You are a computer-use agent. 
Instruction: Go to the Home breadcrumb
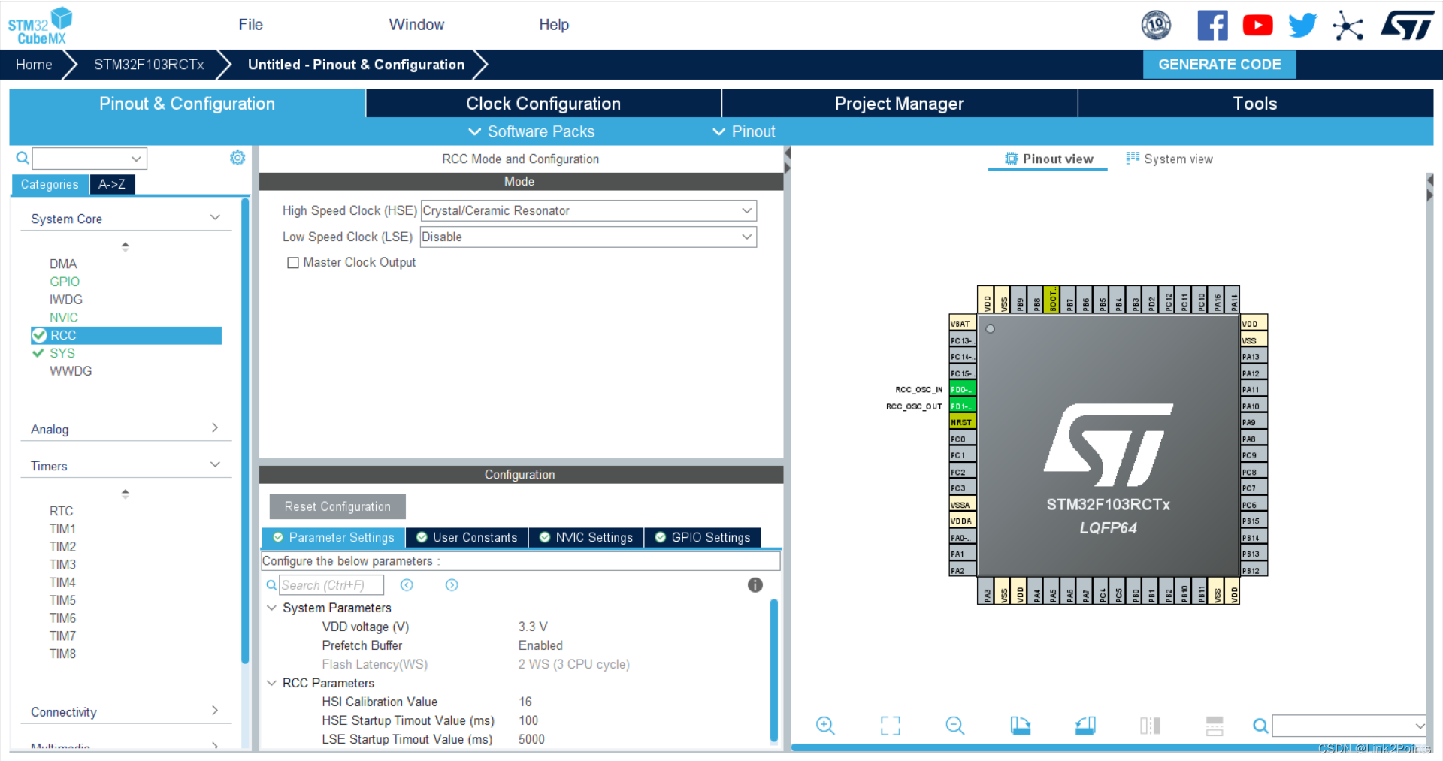point(34,65)
